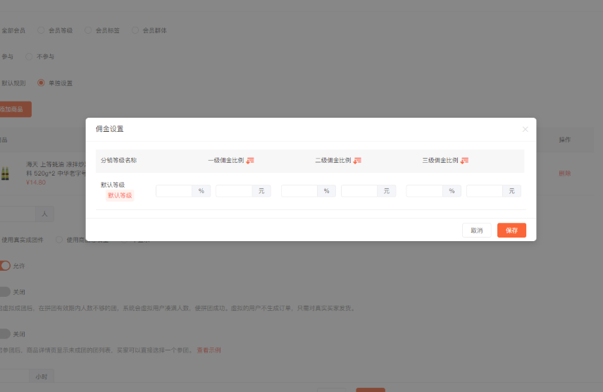The image size is (603, 392).
Task: Click the 取消 button in dialog
Action: [x=476, y=231]
